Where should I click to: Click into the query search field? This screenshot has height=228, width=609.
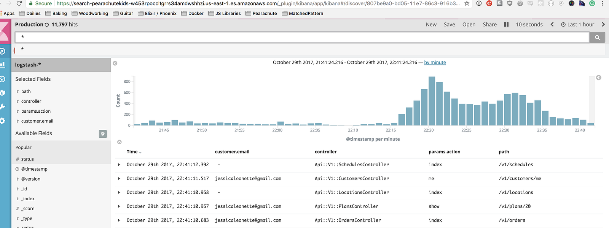pyautogui.click(x=302, y=37)
